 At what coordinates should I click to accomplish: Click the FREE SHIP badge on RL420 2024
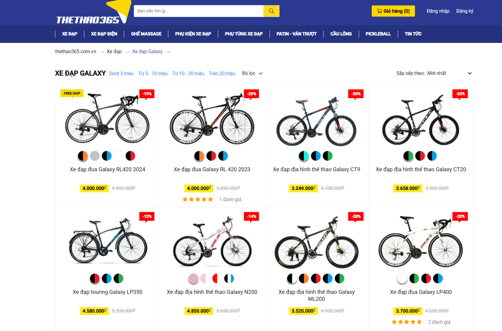click(x=72, y=93)
